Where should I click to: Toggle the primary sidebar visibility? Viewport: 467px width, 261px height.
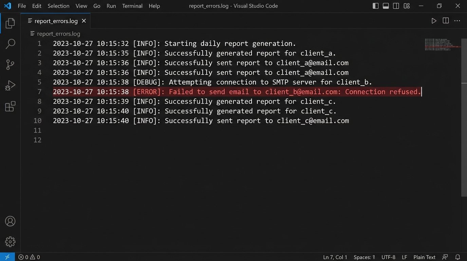(x=375, y=6)
